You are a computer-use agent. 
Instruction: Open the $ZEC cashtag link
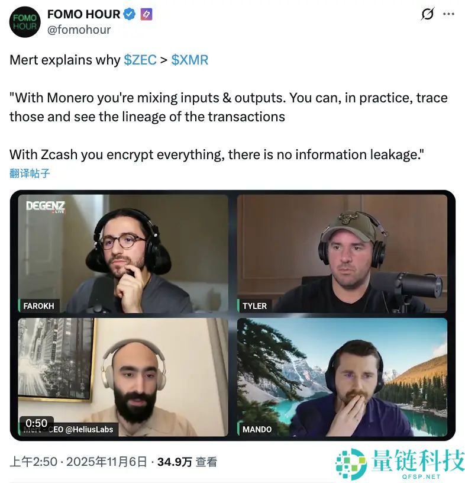click(x=140, y=60)
